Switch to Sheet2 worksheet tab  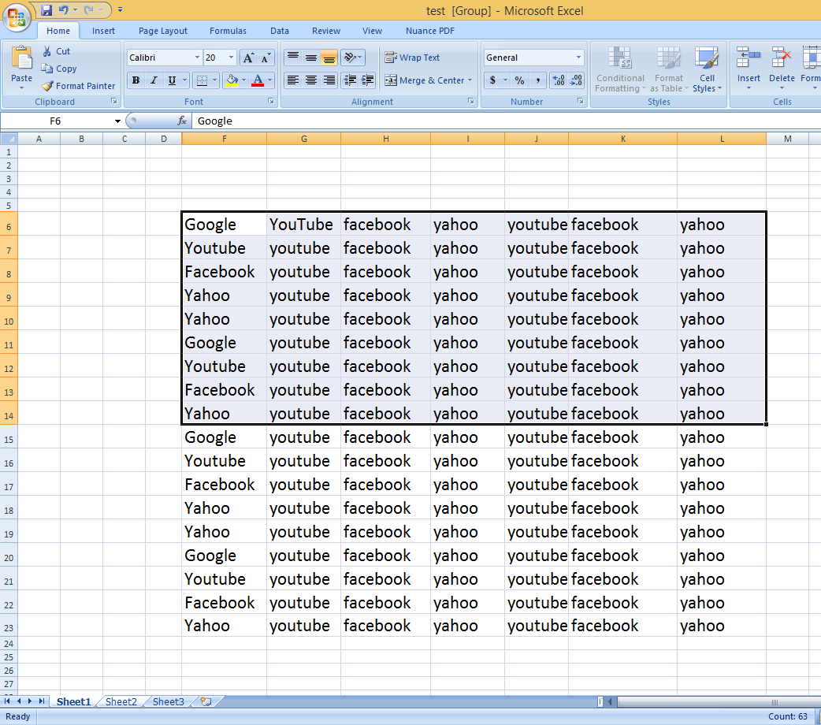(x=121, y=701)
